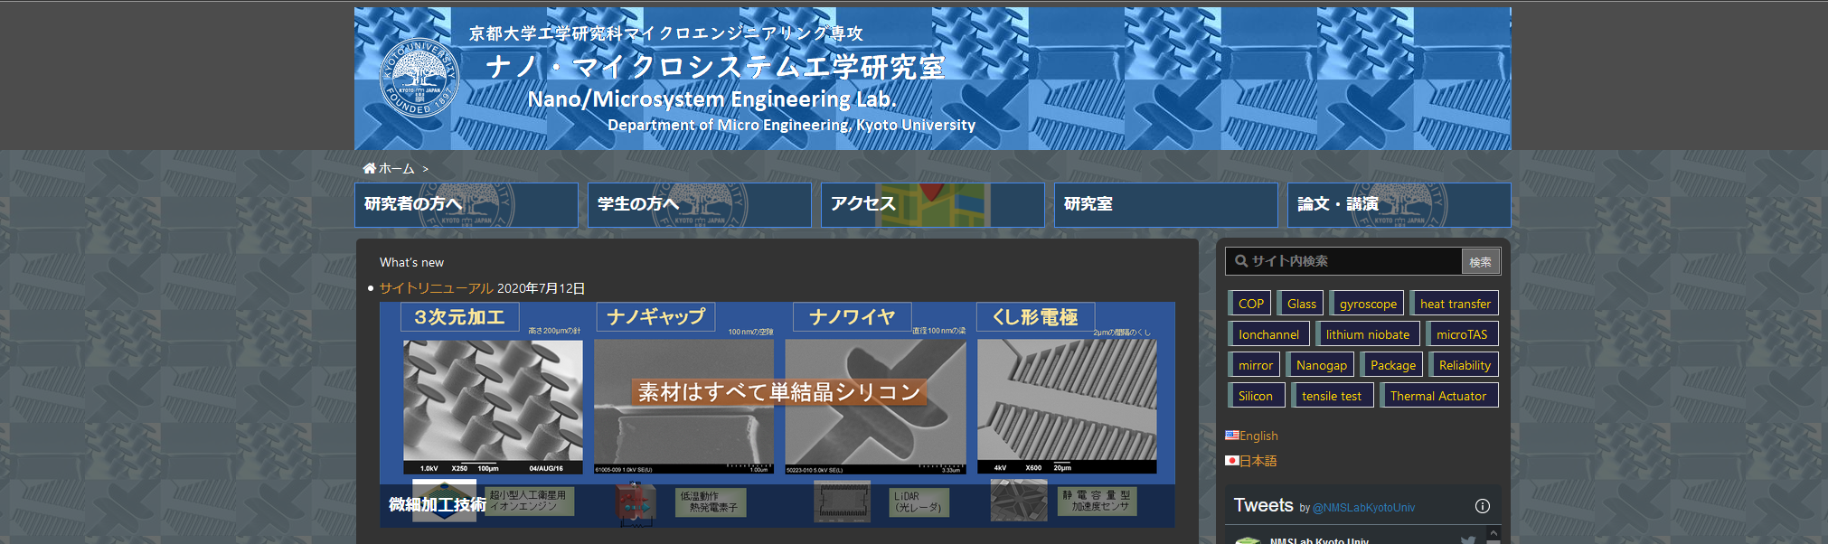The image size is (1828, 544).
Task: Click the Japan flag icon
Action: (x=1231, y=460)
